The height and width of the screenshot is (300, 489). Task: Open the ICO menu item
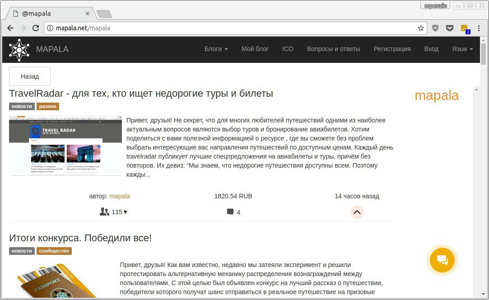click(x=288, y=49)
